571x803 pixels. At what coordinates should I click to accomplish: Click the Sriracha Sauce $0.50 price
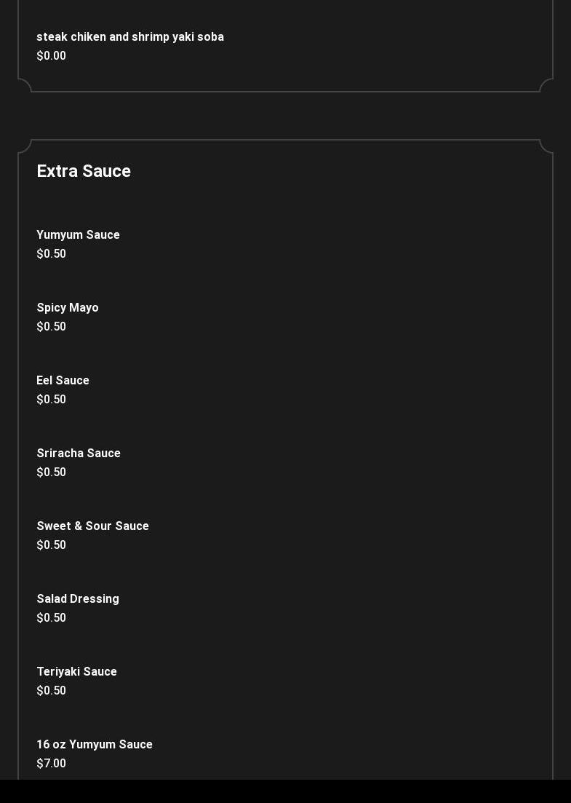pos(51,472)
